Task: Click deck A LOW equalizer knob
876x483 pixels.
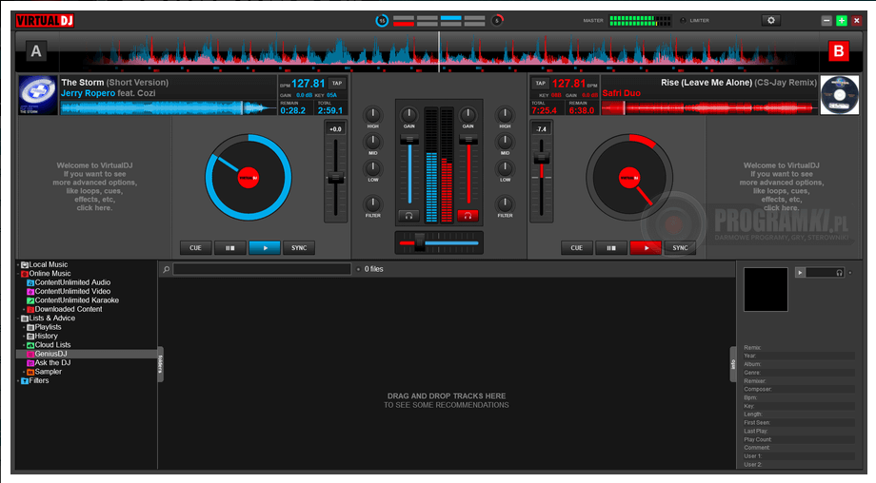Action: 372,168
